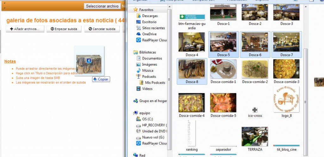Select the Dosca-comida-1 thumbnail
The width and height of the screenshot is (324, 157).
pos(223,69)
